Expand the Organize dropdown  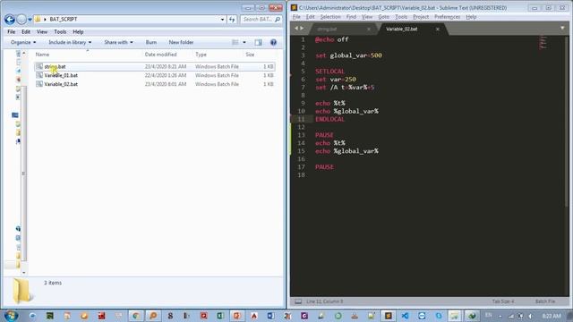tap(23, 42)
